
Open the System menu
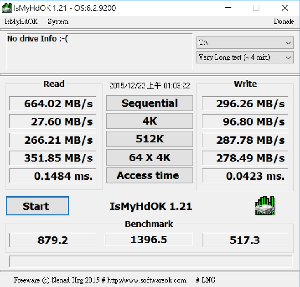point(58,22)
